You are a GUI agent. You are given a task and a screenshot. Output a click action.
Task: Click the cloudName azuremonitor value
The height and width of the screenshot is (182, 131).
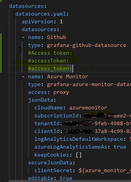pos(88,108)
